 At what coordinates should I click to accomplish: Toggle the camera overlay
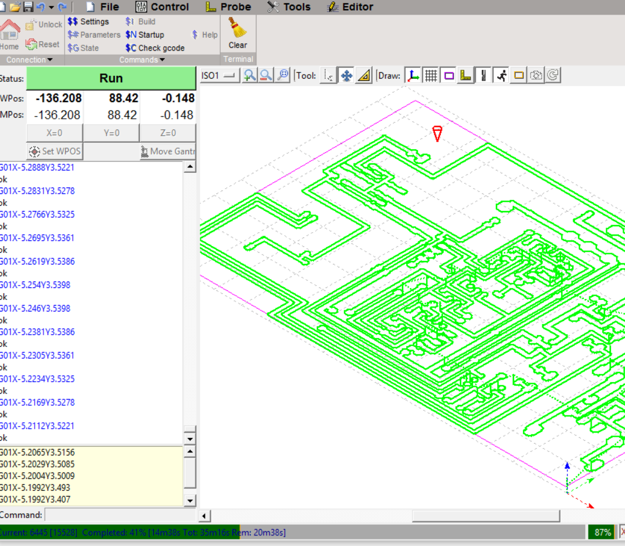click(x=536, y=75)
